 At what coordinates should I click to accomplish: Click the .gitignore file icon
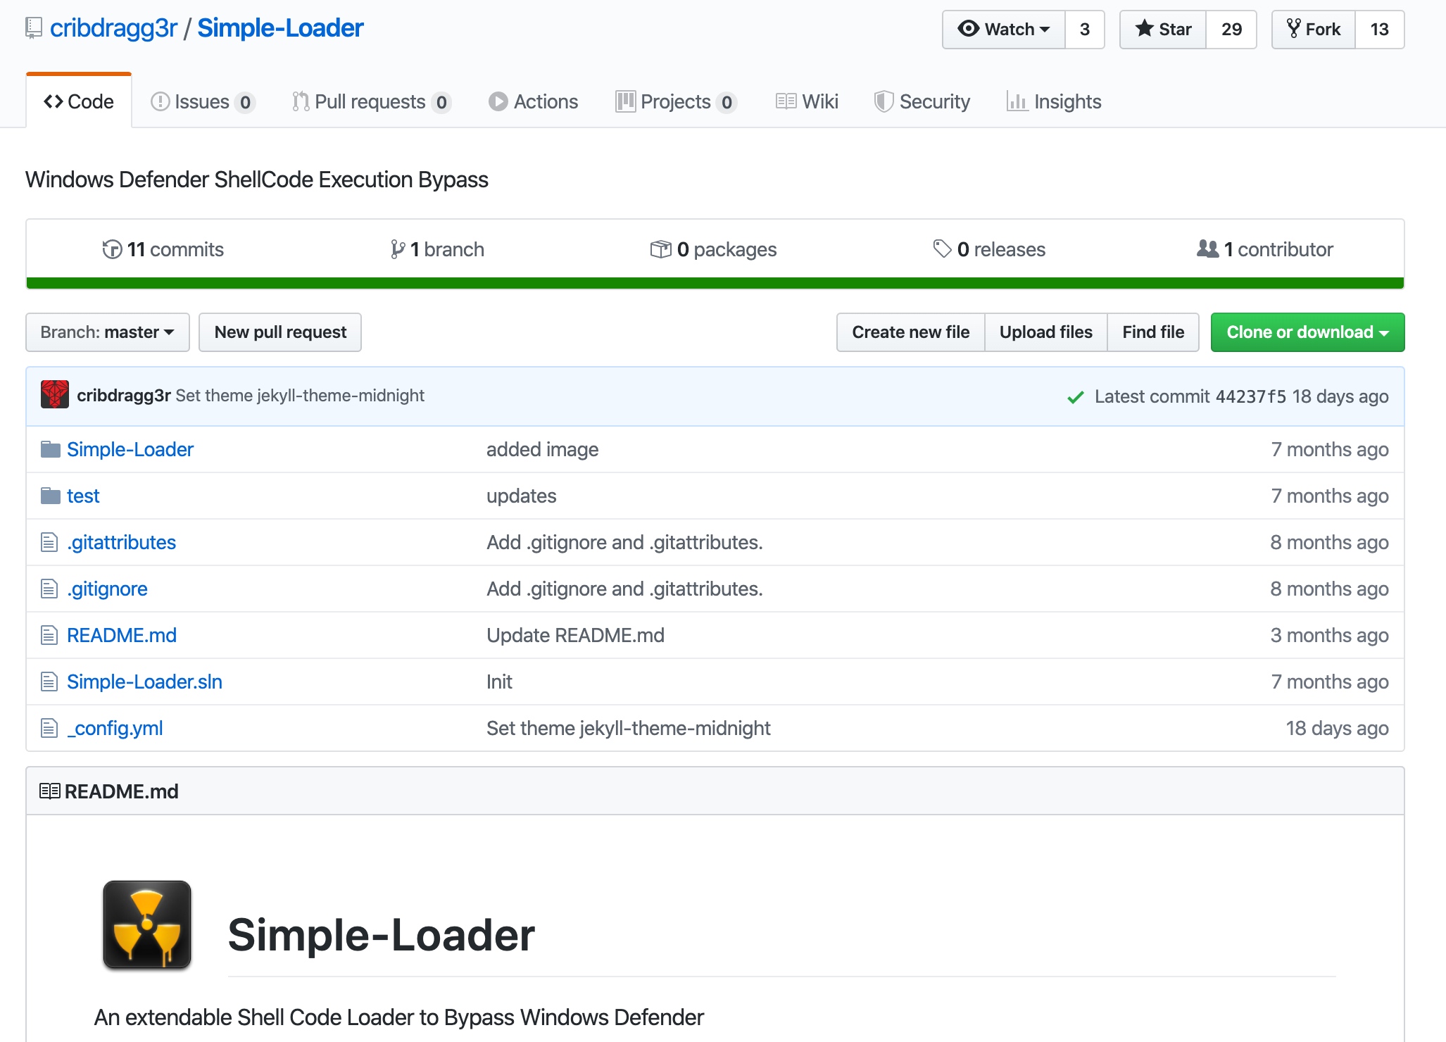click(x=49, y=589)
